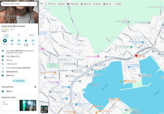The image size is (164, 114).
Task: Clear the Vistra Trust search query
Action: tap(34, 4)
